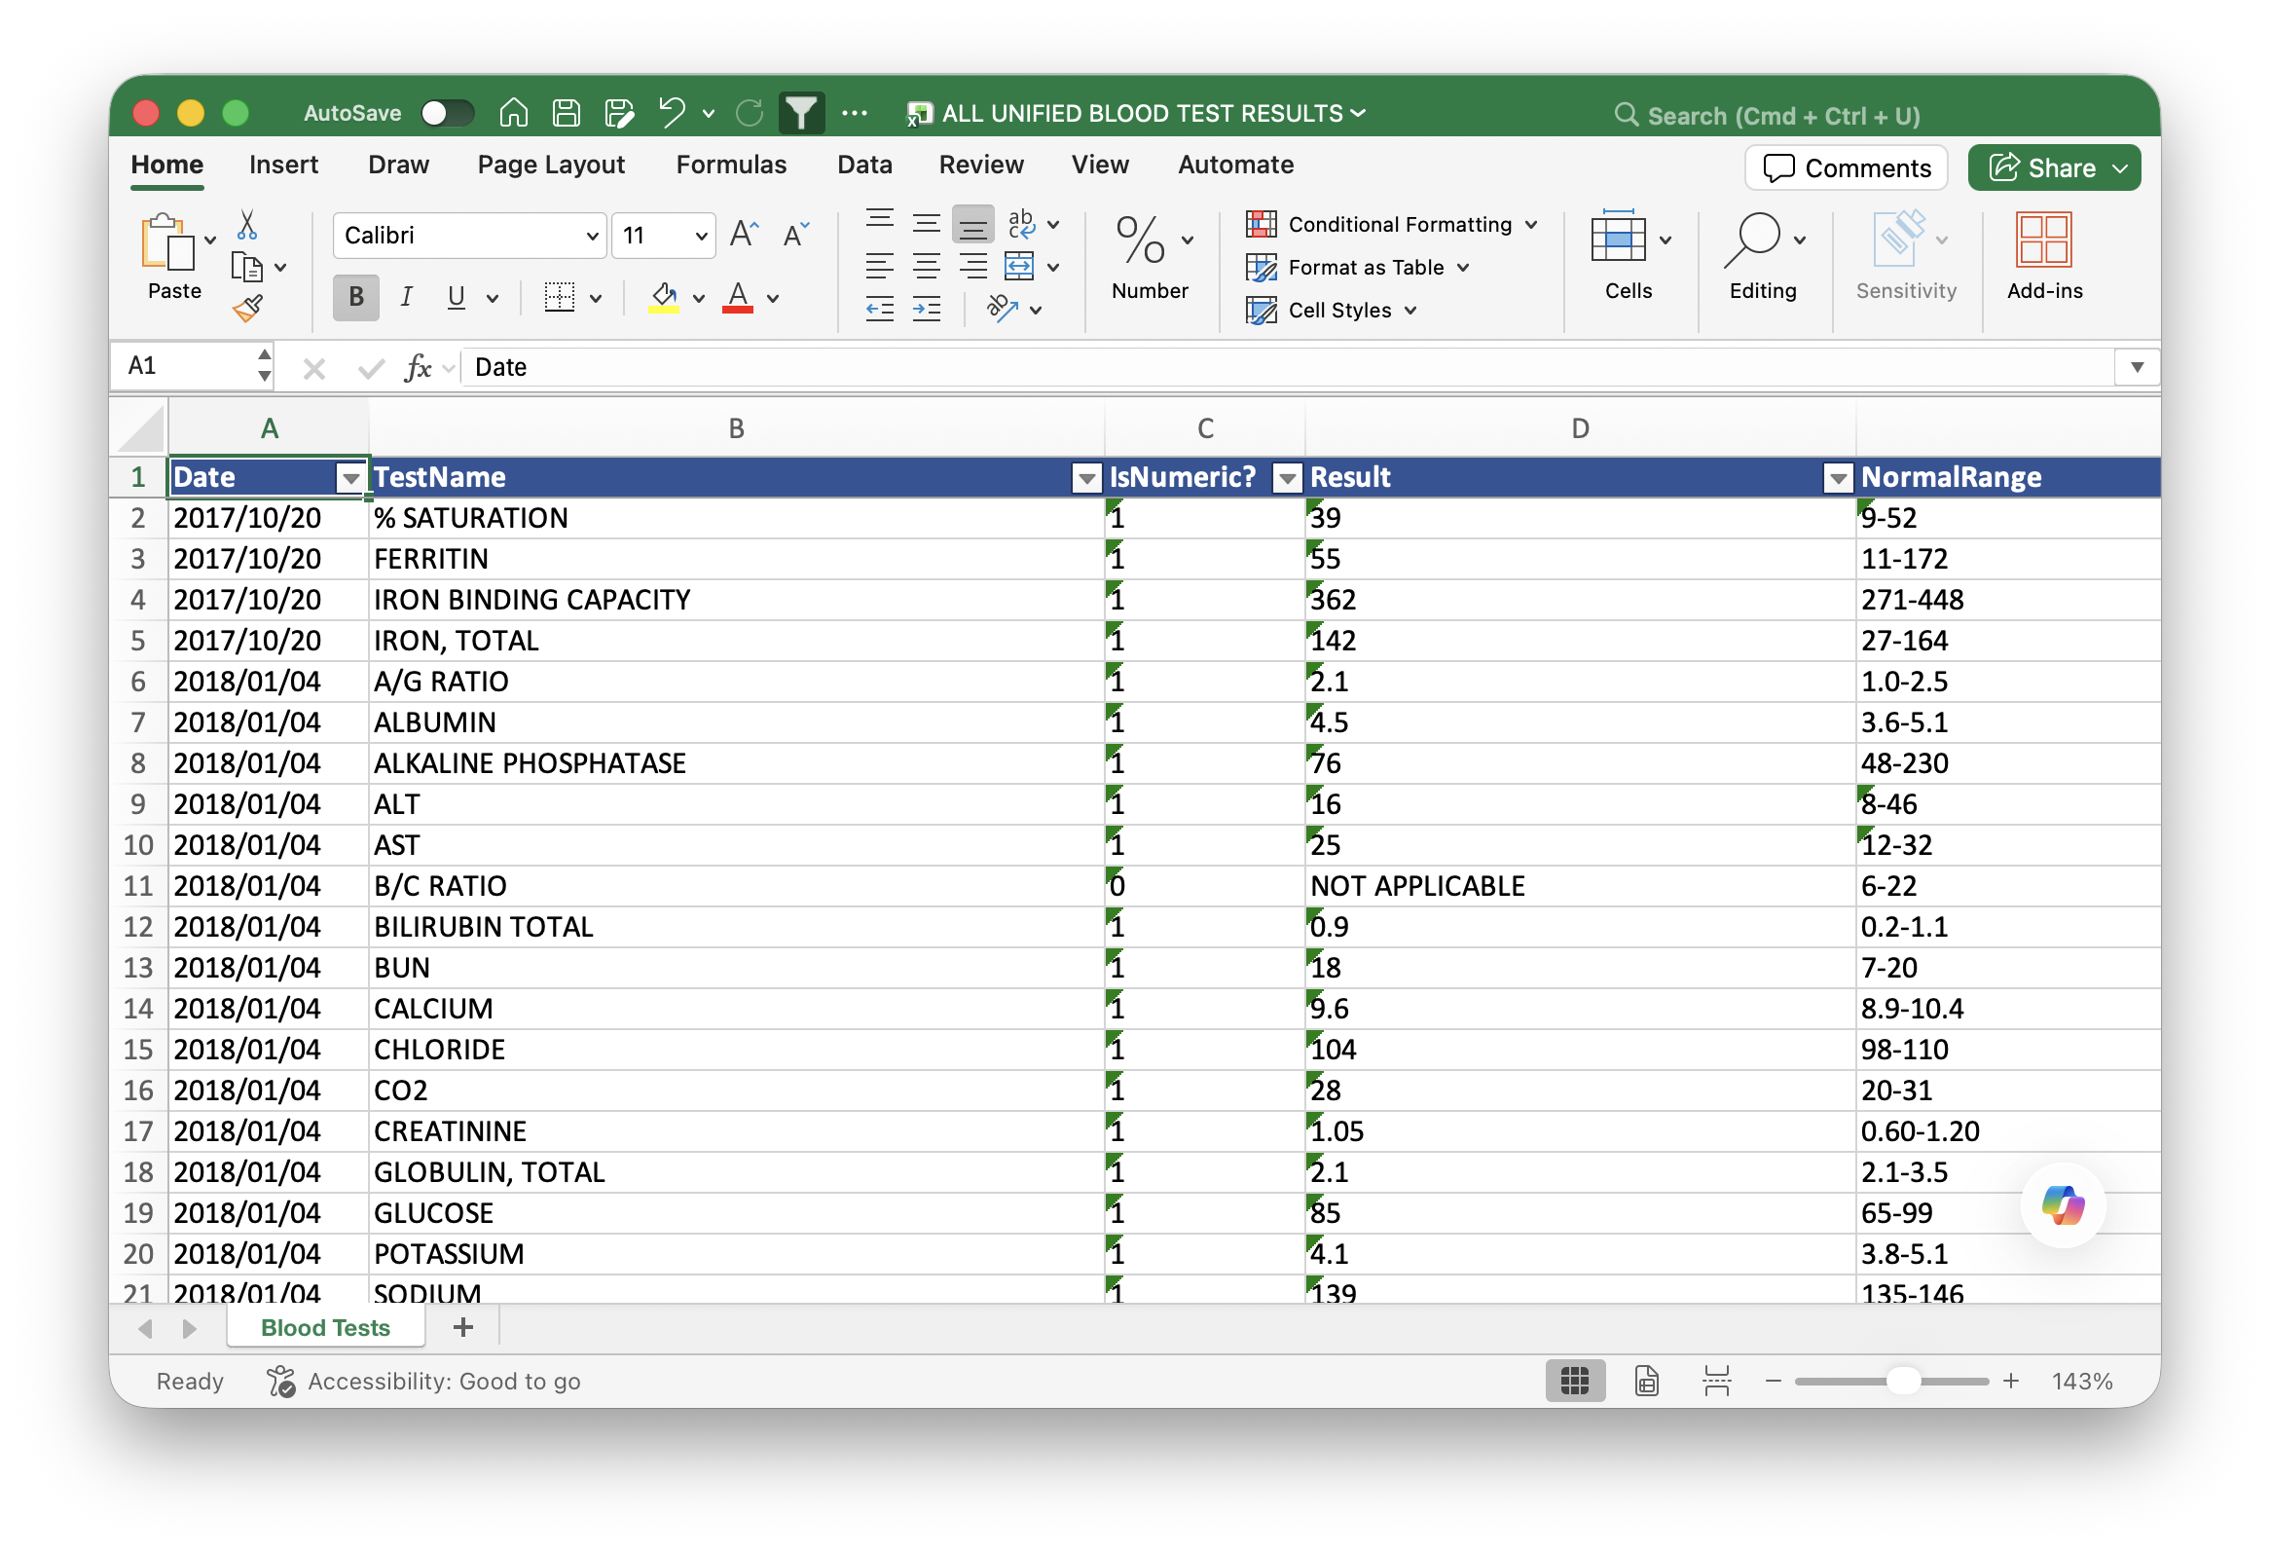Open the Add-ins grid icon
Viewport: 2270px width, 1552px height.
[x=2043, y=240]
